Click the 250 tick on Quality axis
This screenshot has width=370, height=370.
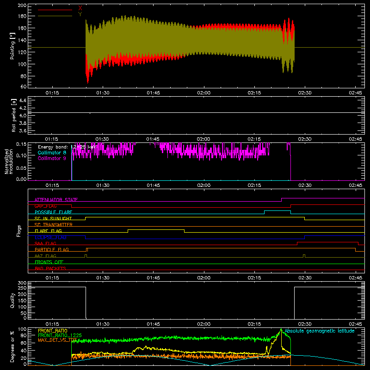(22, 288)
